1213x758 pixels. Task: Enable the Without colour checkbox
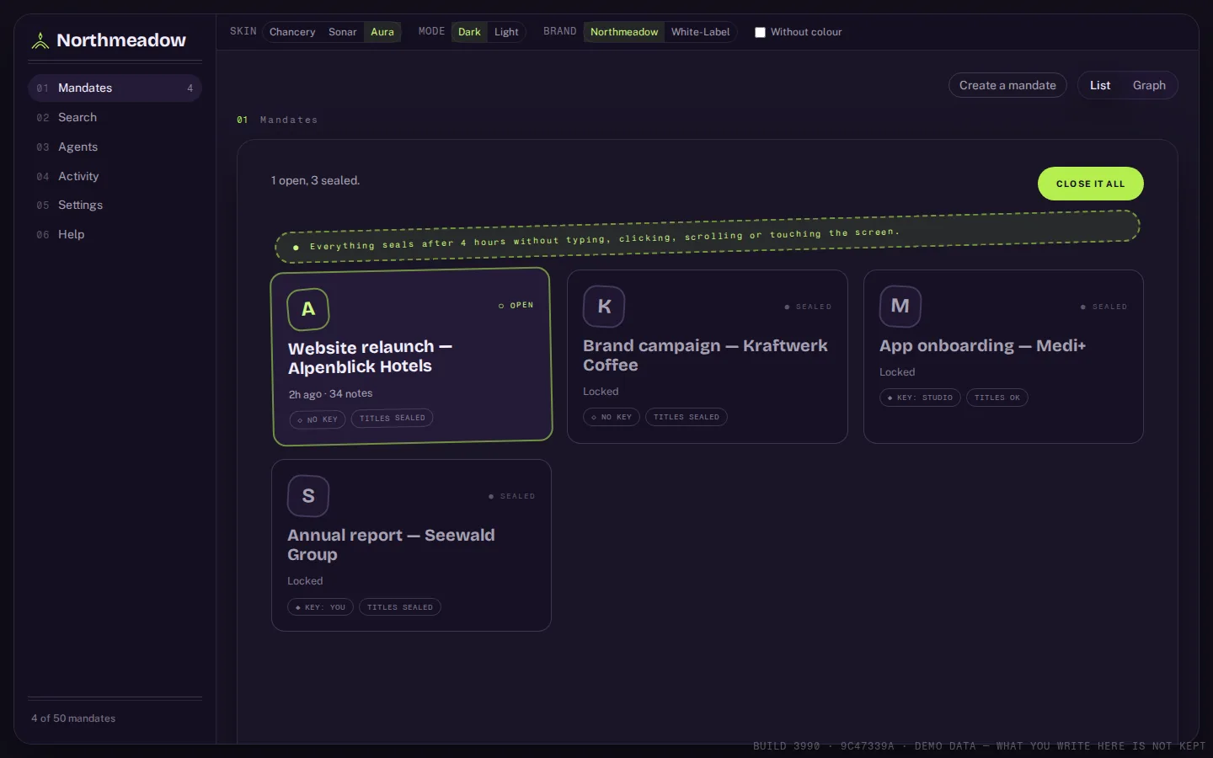tap(760, 32)
